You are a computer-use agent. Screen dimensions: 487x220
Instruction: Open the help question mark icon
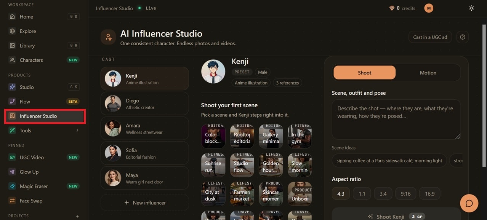click(463, 37)
